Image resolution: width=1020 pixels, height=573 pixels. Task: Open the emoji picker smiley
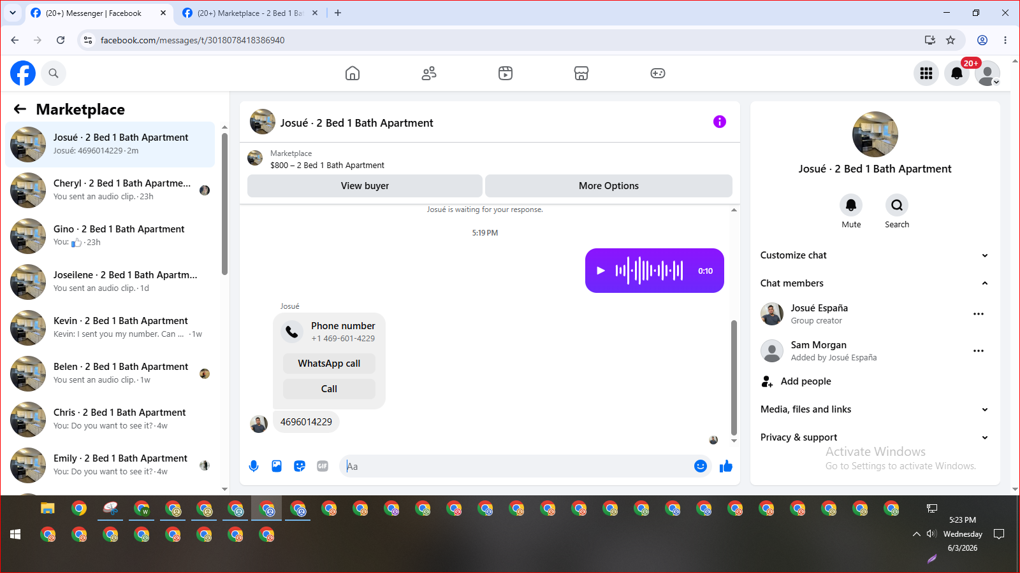pos(701,466)
